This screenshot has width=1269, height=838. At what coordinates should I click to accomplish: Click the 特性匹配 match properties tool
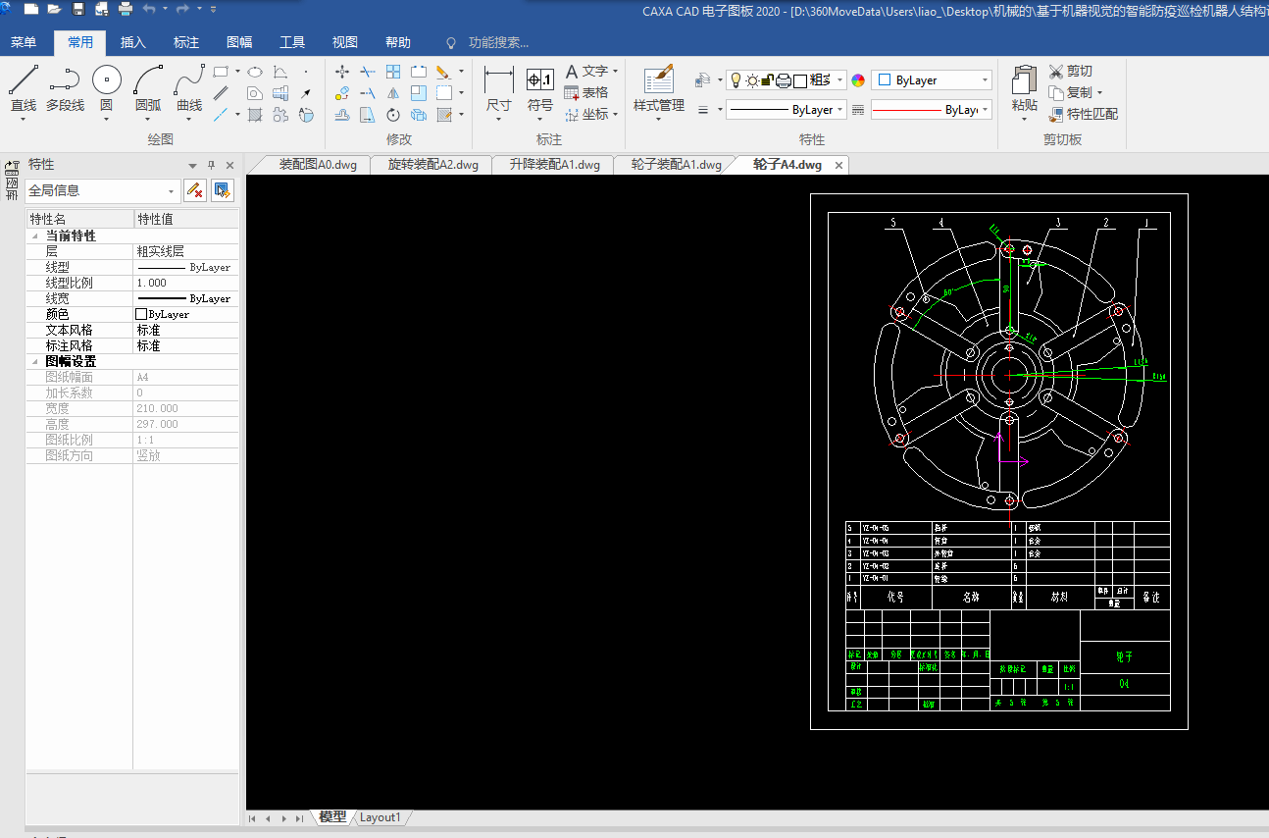pos(1083,114)
